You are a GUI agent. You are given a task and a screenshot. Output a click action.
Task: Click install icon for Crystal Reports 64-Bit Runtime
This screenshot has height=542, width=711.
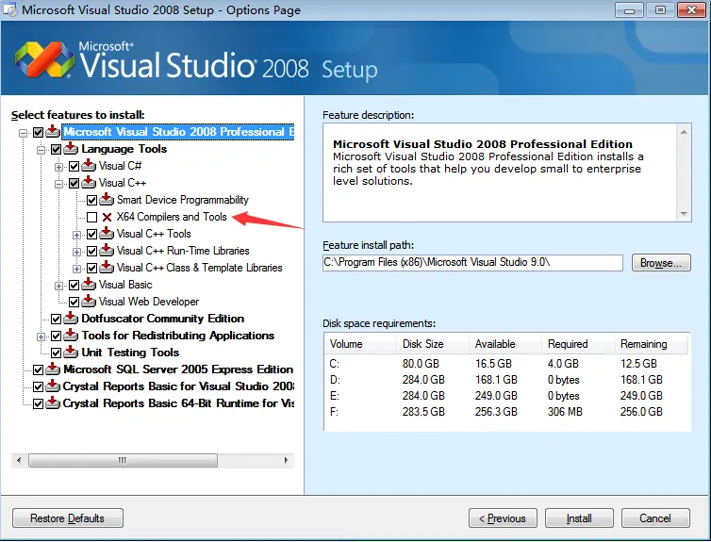pos(53,403)
